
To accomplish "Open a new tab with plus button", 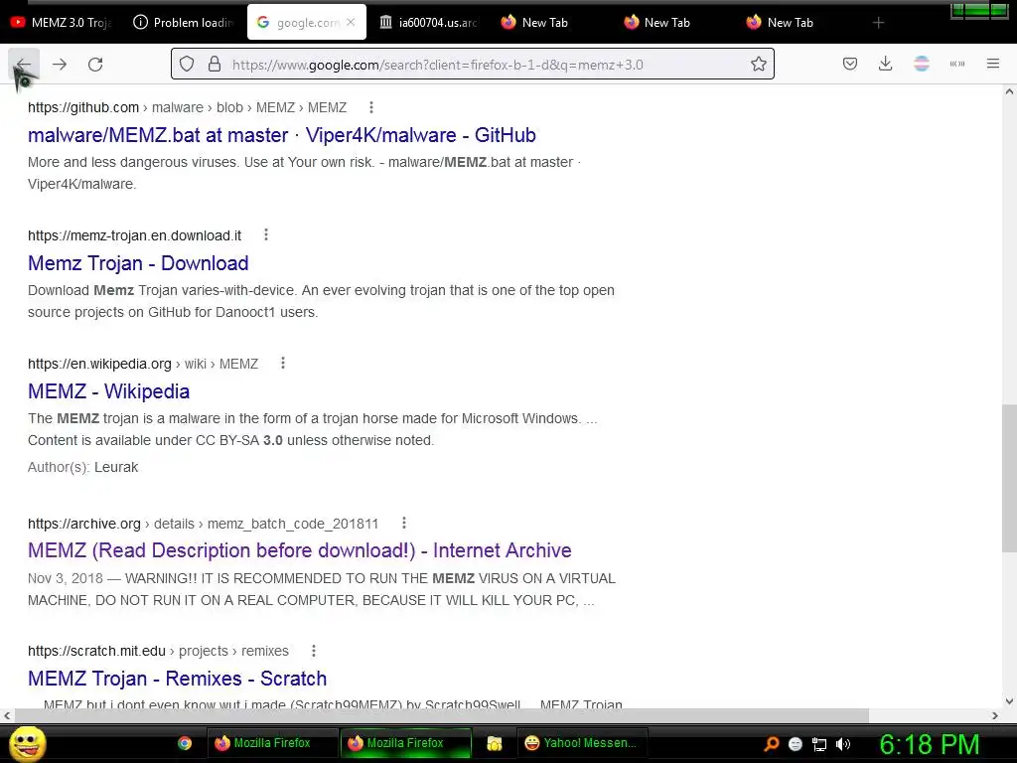I will [878, 23].
